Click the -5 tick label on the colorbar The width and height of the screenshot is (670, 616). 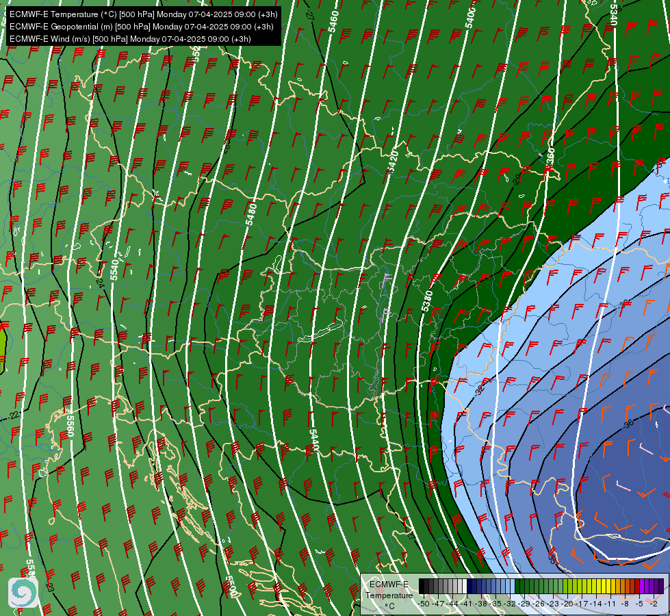coord(639,604)
